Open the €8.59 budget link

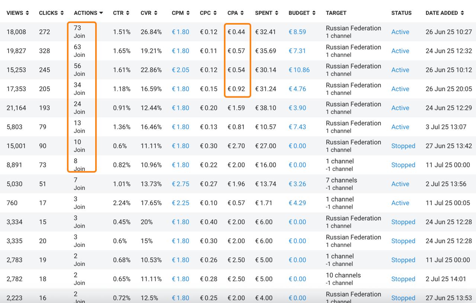(x=297, y=32)
